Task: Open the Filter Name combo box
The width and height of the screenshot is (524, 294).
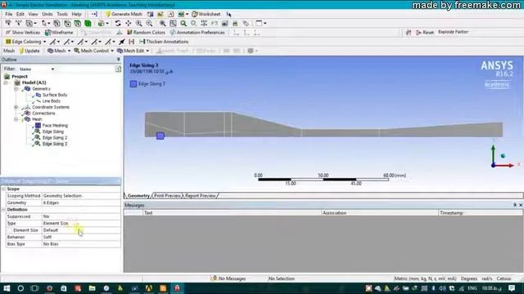Action: click(37, 69)
